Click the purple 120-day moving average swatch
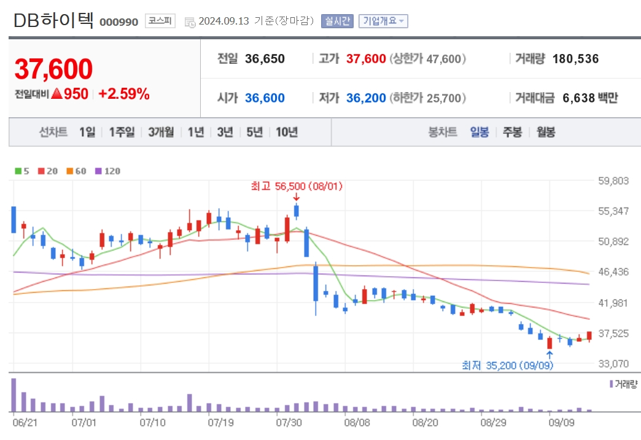 coord(98,171)
